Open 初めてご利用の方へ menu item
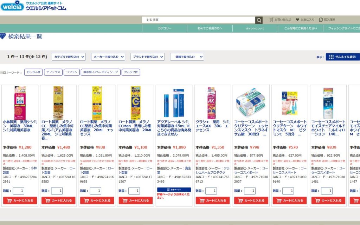 pos(210,28)
